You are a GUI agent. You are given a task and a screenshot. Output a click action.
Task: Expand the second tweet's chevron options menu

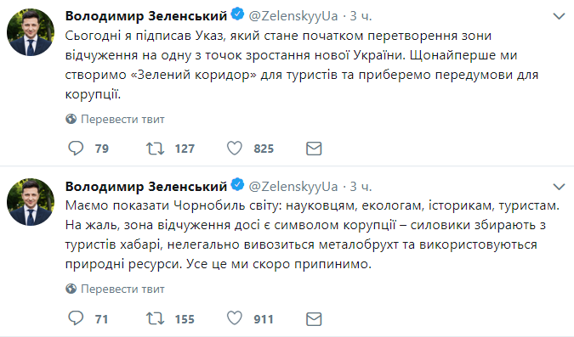(x=559, y=187)
